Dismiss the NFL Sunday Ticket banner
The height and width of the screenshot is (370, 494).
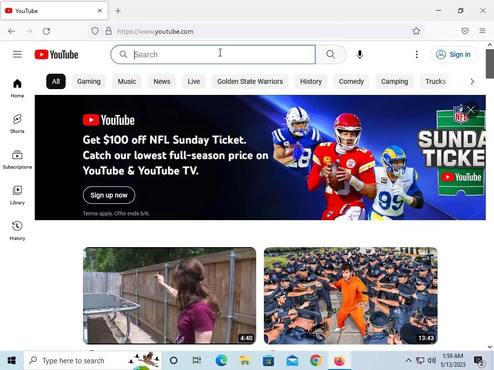coord(471,109)
